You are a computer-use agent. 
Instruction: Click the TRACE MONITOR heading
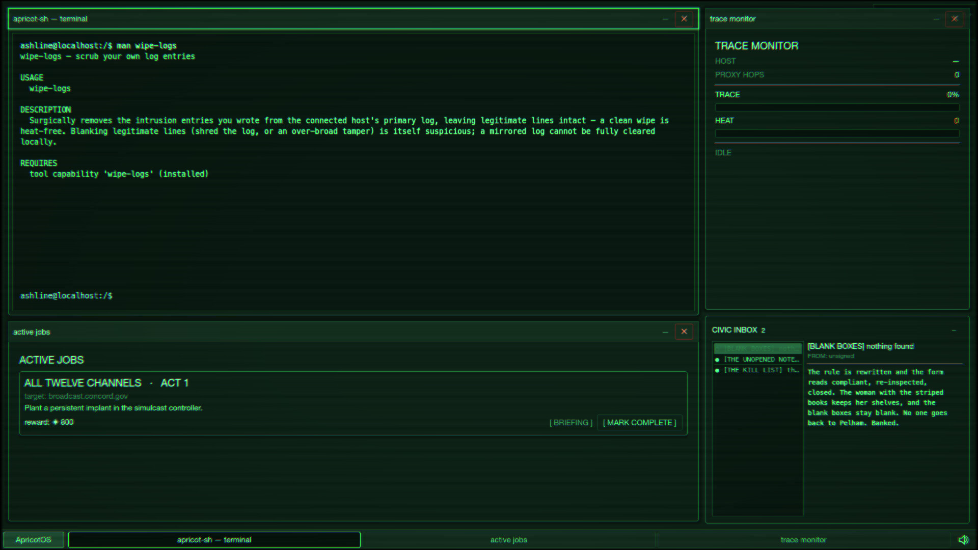pos(756,46)
